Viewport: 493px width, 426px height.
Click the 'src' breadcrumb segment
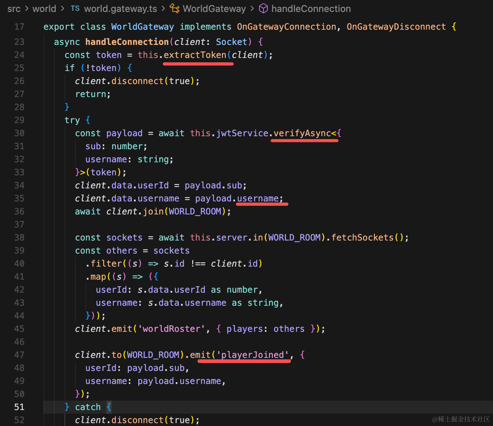tap(14, 9)
